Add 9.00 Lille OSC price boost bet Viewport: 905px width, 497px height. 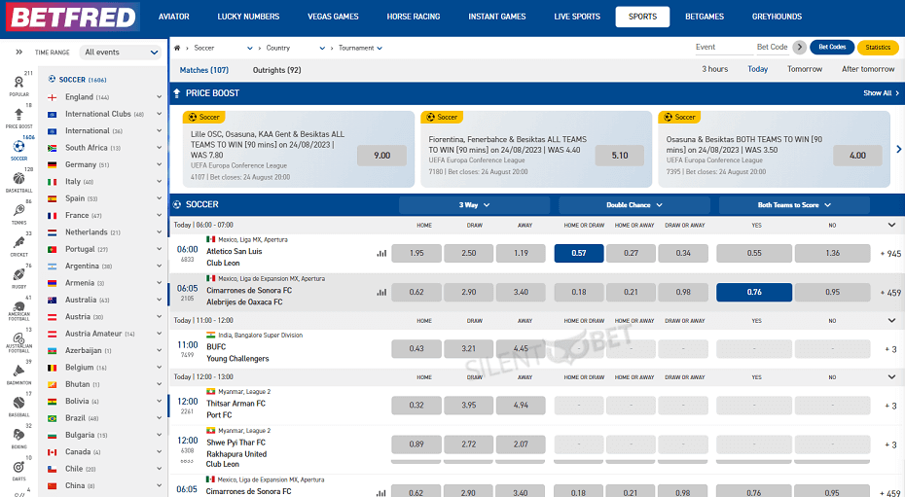click(382, 156)
